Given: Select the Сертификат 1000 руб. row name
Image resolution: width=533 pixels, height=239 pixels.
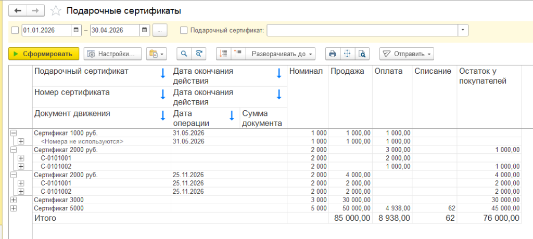Looking at the screenshot, I should pos(66,132).
